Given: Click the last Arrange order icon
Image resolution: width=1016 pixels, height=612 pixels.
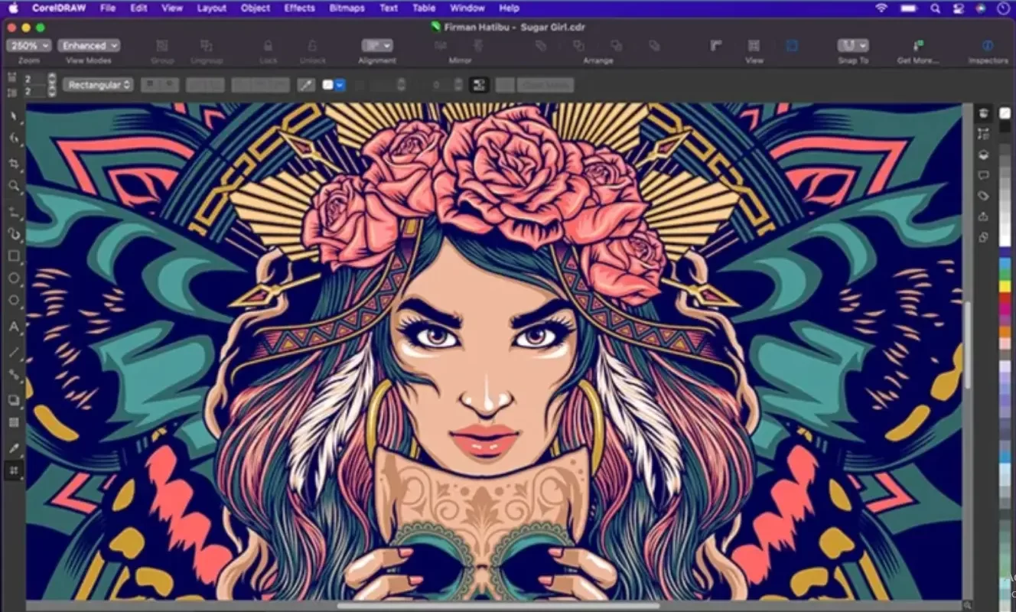Looking at the screenshot, I should [654, 46].
